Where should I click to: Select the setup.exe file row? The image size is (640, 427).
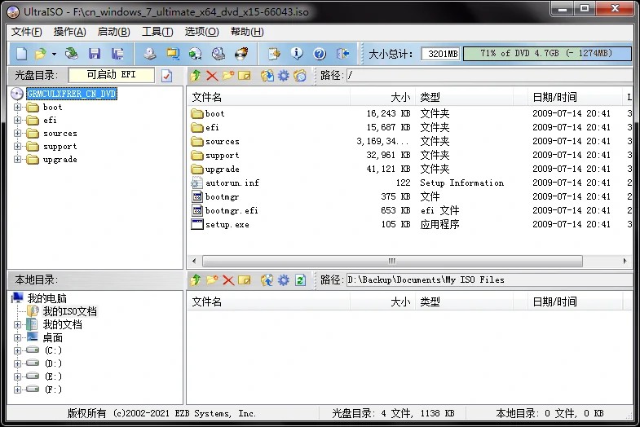408,224
